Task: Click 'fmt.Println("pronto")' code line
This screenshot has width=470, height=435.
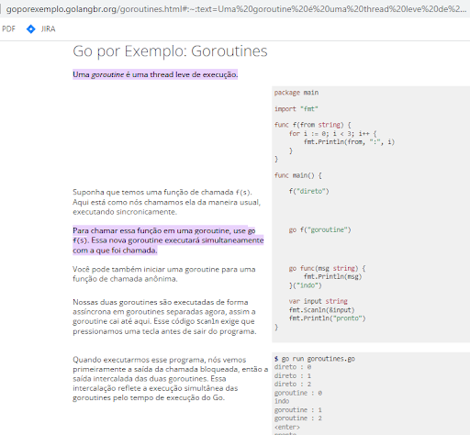Action: pos(327,318)
